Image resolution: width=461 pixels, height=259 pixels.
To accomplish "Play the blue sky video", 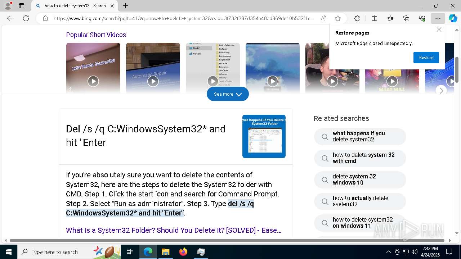I will tap(273, 68).
